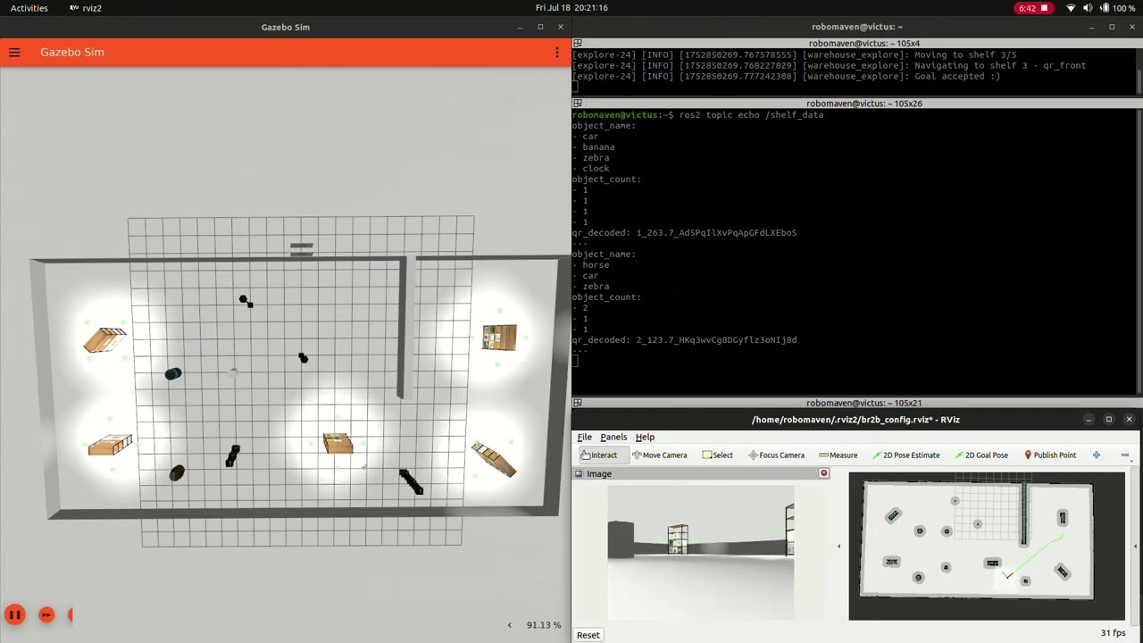The image size is (1143, 643).
Task: Click the 105x21 terminal pane split icon
Action: (577, 403)
